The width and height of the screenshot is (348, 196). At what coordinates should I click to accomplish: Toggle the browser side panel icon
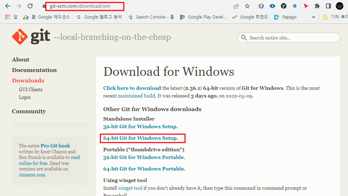click(x=328, y=6)
